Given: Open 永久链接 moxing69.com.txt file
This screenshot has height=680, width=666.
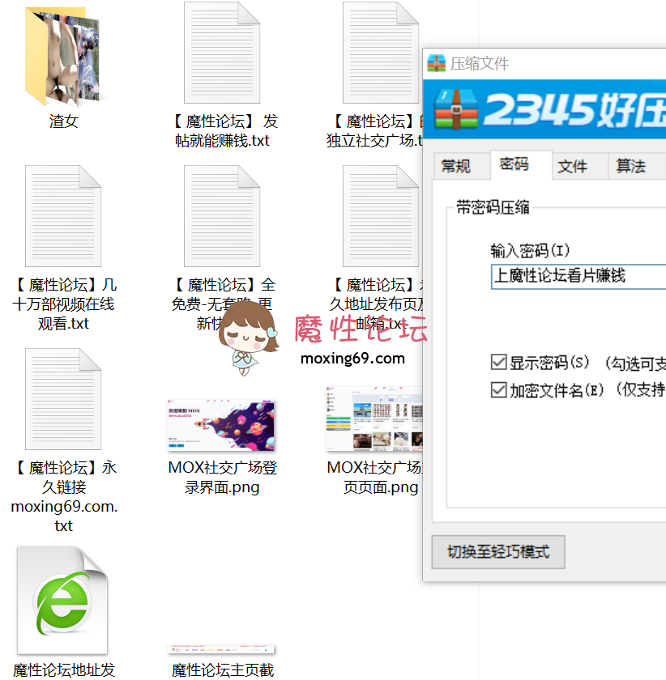Looking at the screenshot, I should [63, 398].
